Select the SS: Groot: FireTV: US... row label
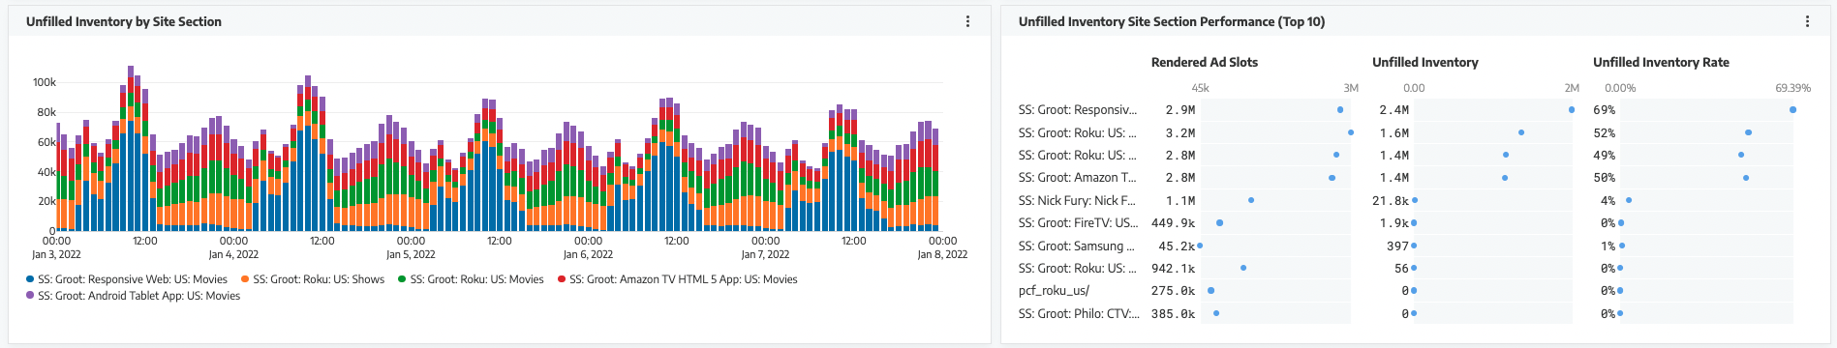The height and width of the screenshot is (348, 1837). (1079, 223)
